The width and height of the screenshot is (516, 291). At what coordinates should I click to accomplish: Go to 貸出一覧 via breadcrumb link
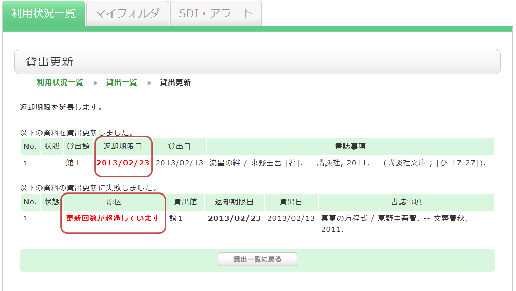pyautogui.click(x=121, y=82)
